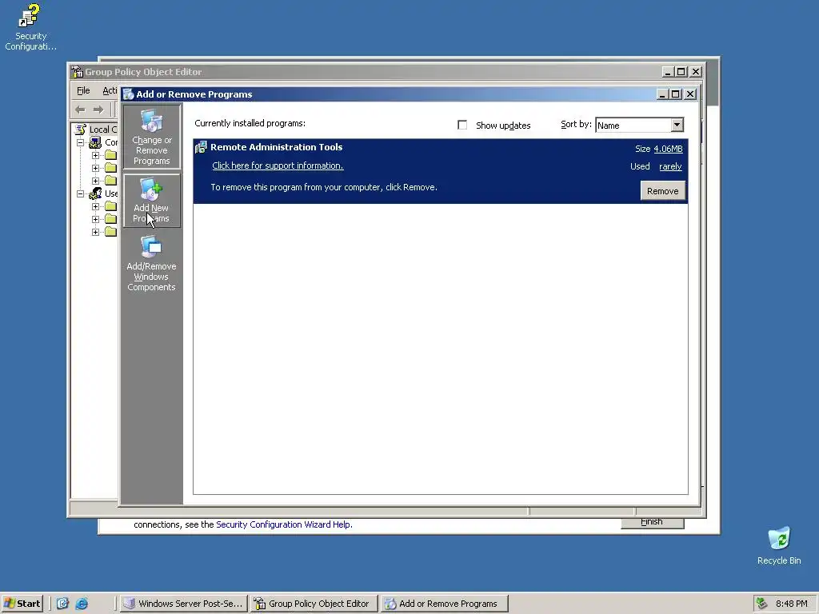Screen dimensions: 819x614
Task: Launch Internet Explorer from quick launch
Action: [x=82, y=604]
